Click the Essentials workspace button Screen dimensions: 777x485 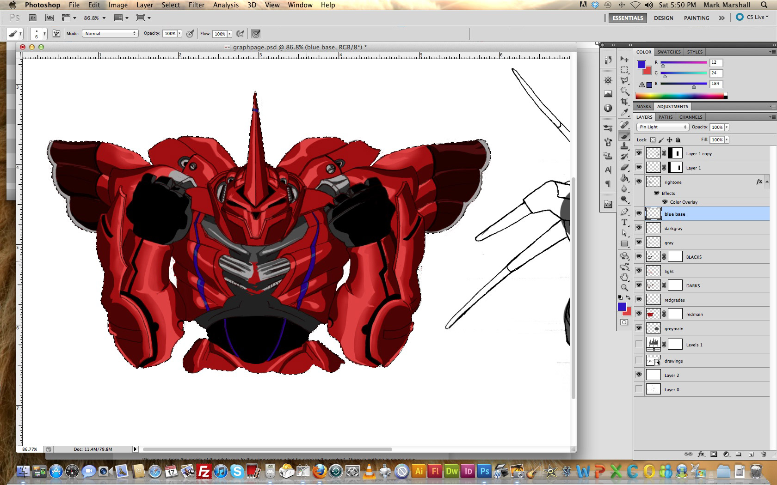(628, 18)
